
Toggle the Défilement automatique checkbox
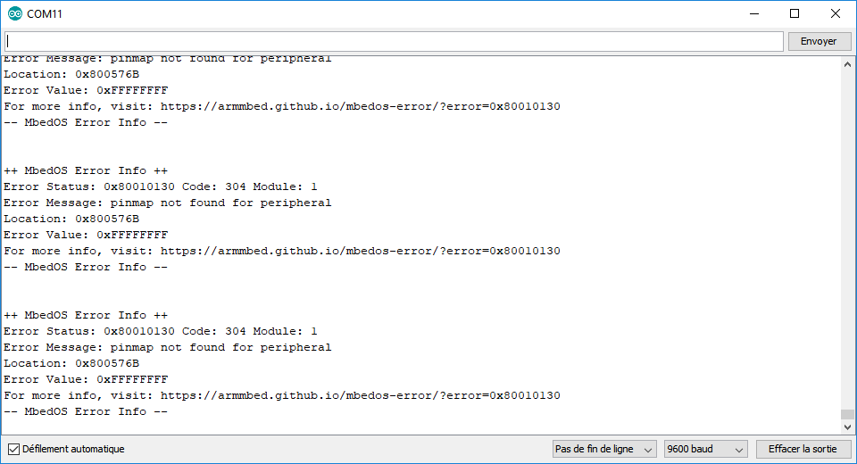(x=13, y=449)
